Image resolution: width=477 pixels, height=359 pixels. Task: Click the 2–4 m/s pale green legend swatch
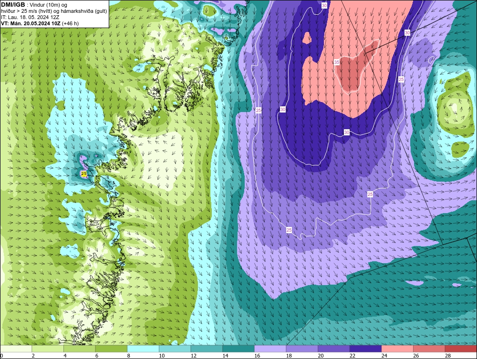pos(47,349)
